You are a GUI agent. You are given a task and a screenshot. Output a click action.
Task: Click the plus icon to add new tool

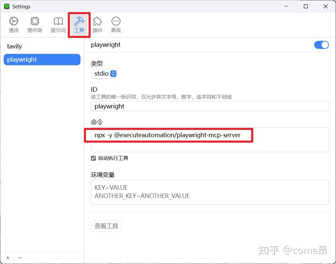8,258
